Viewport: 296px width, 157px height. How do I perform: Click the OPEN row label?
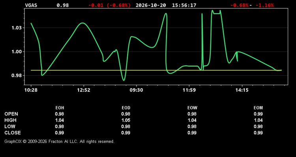[11, 114]
